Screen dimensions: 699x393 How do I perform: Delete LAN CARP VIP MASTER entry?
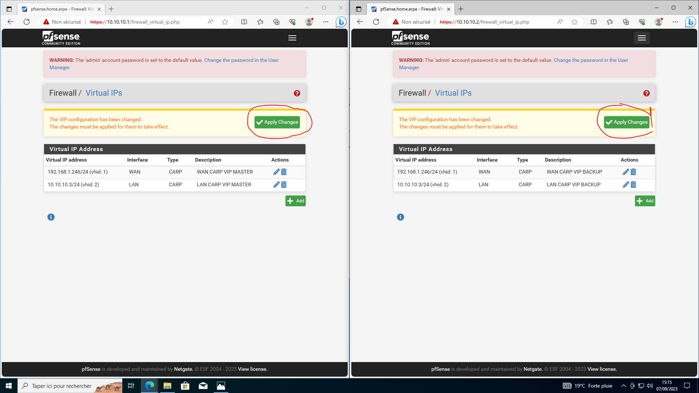[x=284, y=185]
